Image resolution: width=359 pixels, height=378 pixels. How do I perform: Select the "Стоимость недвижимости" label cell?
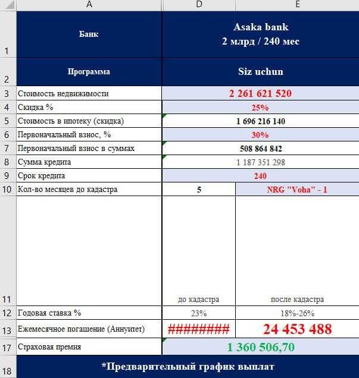(89, 93)
